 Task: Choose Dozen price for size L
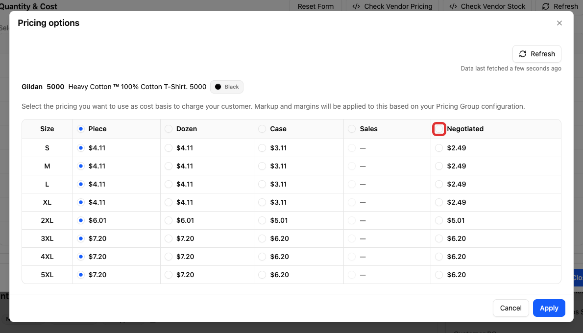(x=169, y=184)
